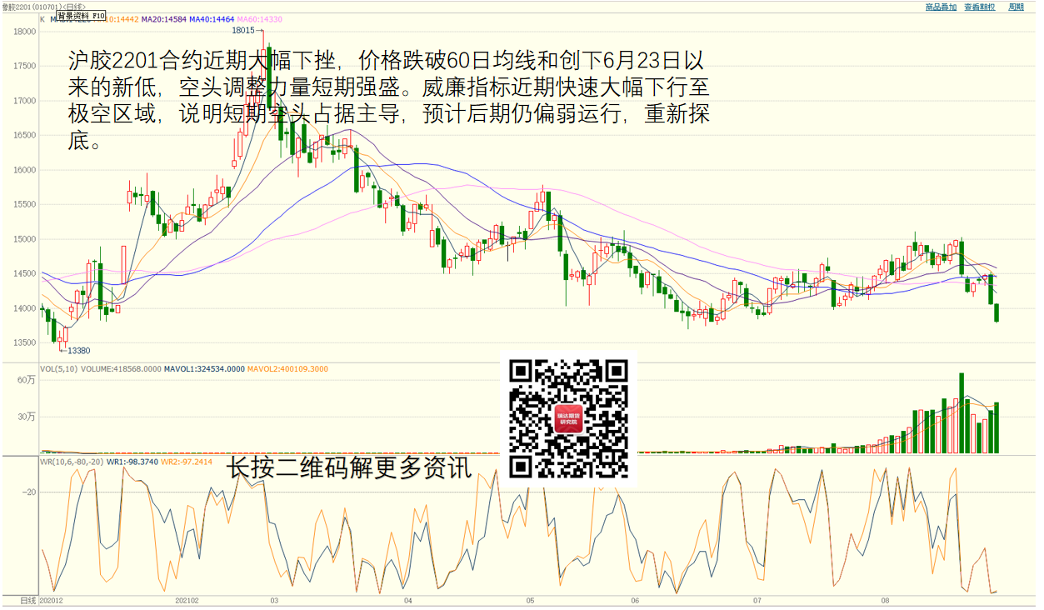Click the red logo inside the QR code
Viewport: 1044px width, 610px height.
coord(568,418)
